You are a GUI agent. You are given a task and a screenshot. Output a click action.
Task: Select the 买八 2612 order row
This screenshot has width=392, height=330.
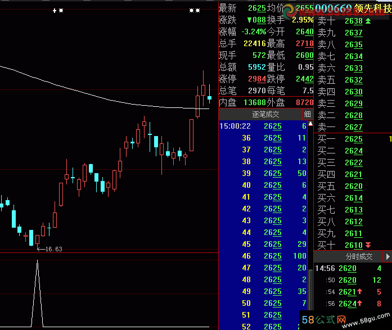(353, 221)
